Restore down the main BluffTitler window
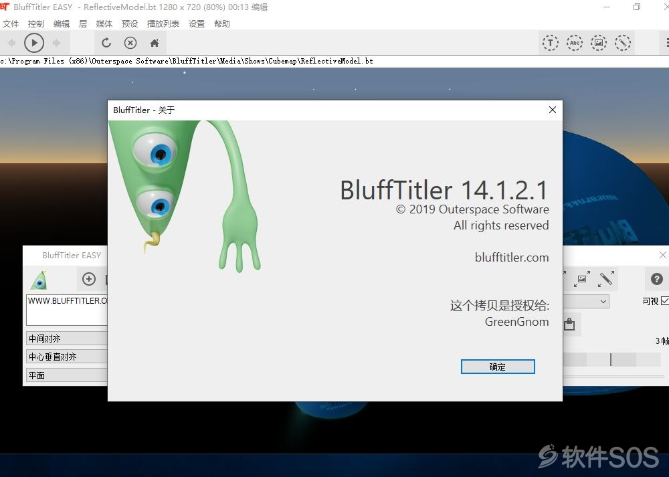The width and height of the screenshot is (669, 477). [x=637, y=7]
